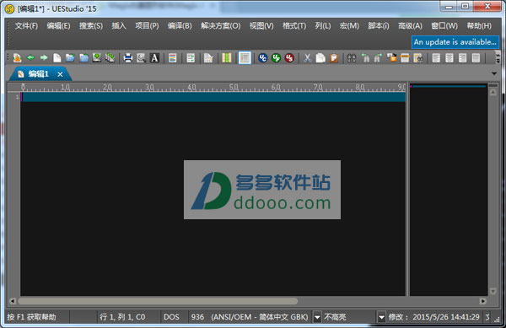Click the save to FTP green download icon
Image resolution: width=506 pixels, height=328 pixels.
pyautogui.click(x=97, y=57)
